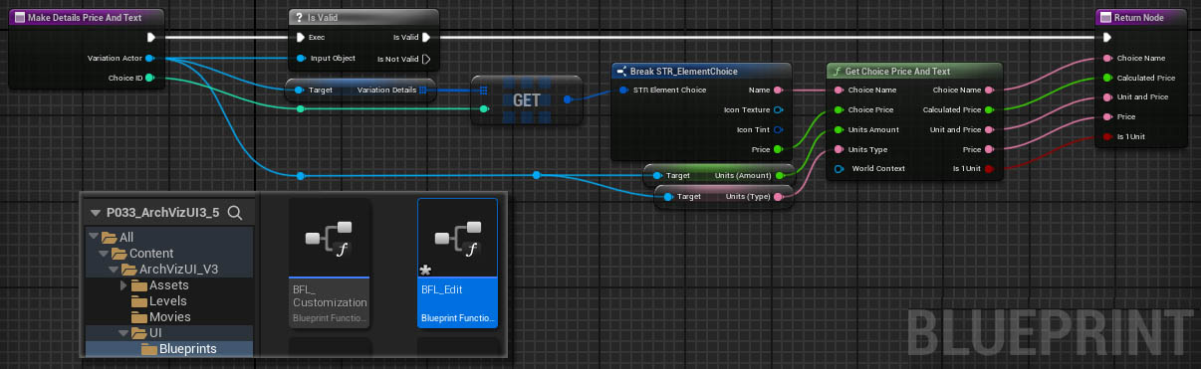Click the GET node output pin

(x=567, y=99)
